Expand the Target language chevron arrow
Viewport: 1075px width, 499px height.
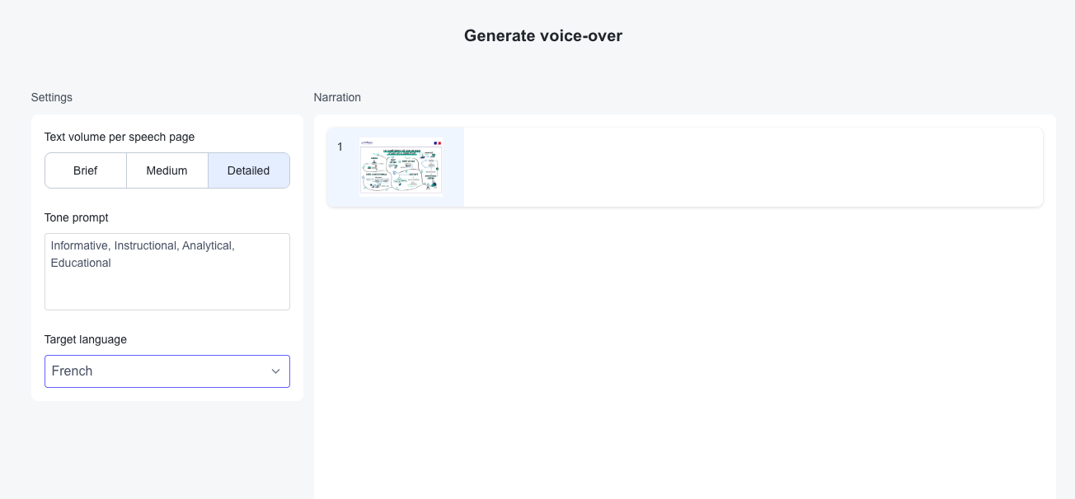point(276,371)
